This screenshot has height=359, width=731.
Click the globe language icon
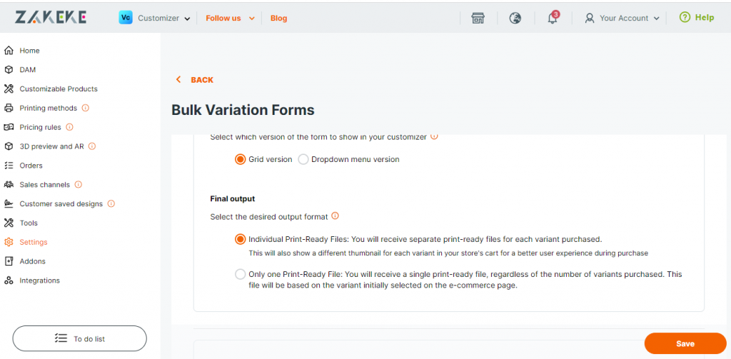coord(515,18)
